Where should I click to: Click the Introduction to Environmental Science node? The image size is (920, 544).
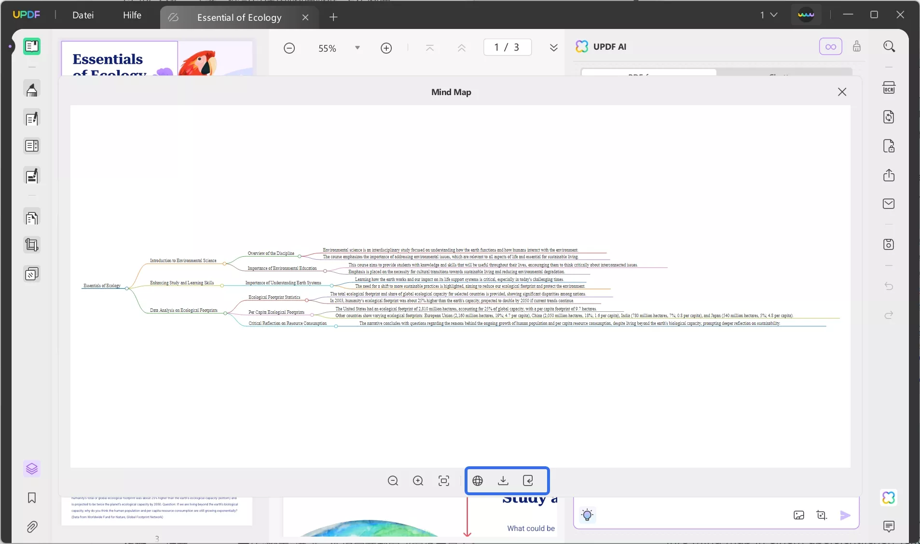[x=183, y=261]
